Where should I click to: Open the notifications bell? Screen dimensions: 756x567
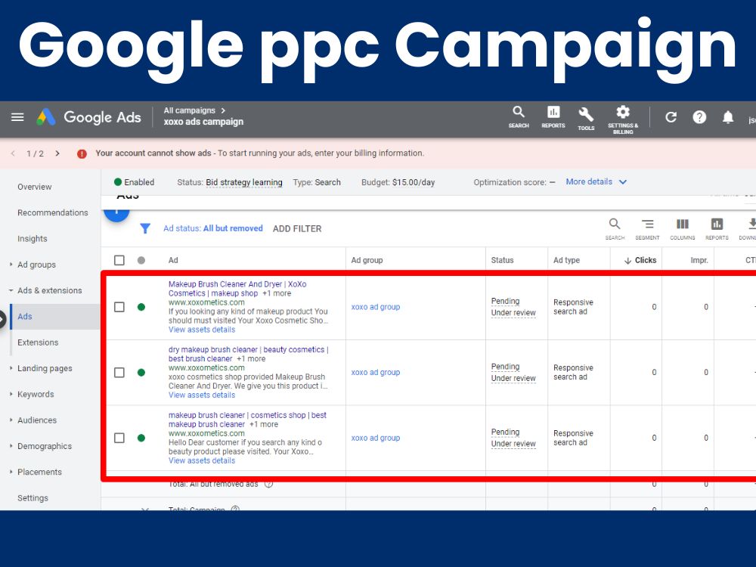[x=727, y=117]
